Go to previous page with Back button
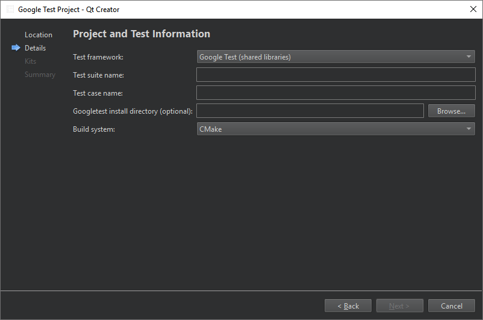Screen dimensions: 483x320 pos(348,306)
